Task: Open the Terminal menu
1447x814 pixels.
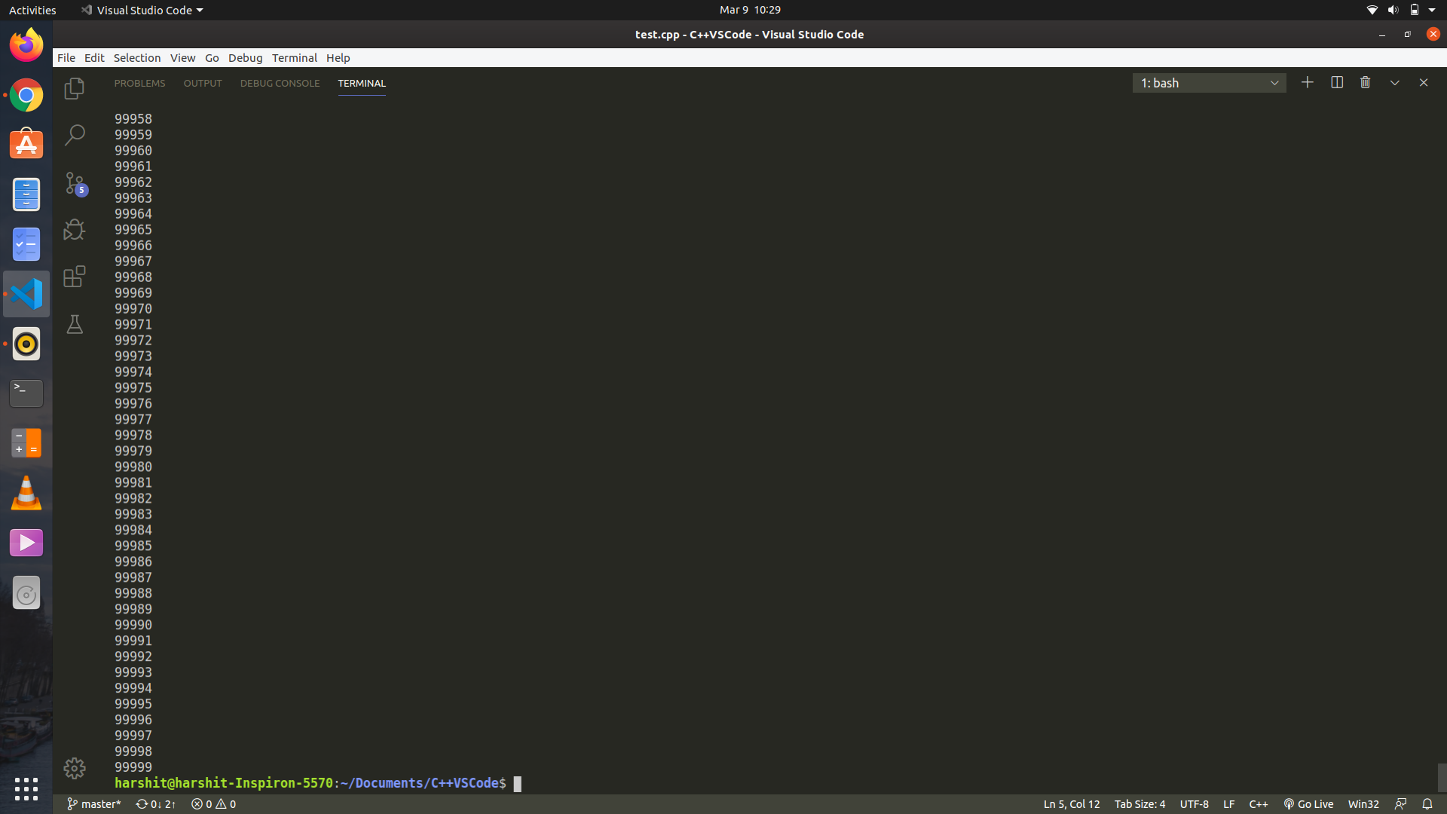Action: [294, 58]
